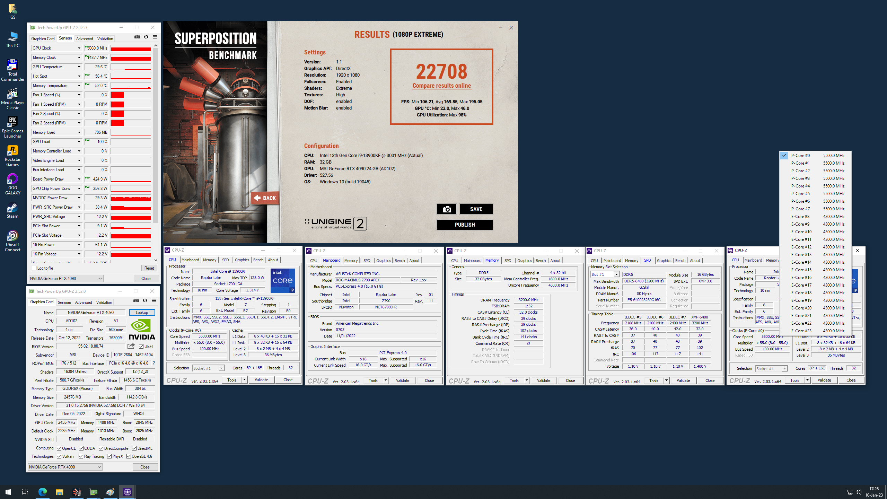887x499 pixels.
Task: Click the refresh icon in GPU-Z Sensors
Action: 146,37
